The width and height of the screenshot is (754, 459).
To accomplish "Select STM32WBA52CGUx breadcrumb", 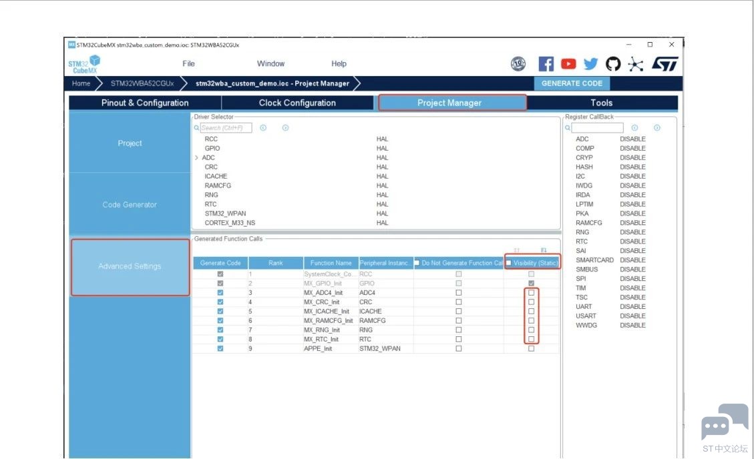I will tap(142, 83).
